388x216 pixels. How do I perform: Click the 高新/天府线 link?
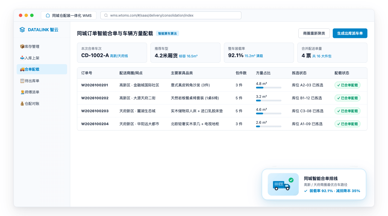(119, 56)
